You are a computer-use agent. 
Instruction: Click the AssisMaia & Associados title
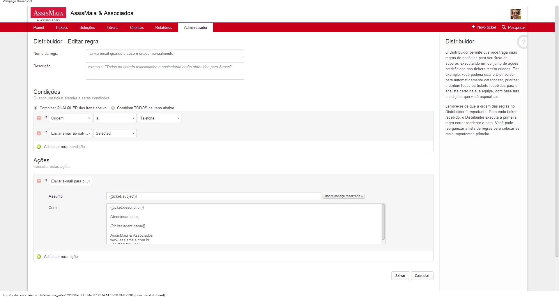(x=102, y=13)
